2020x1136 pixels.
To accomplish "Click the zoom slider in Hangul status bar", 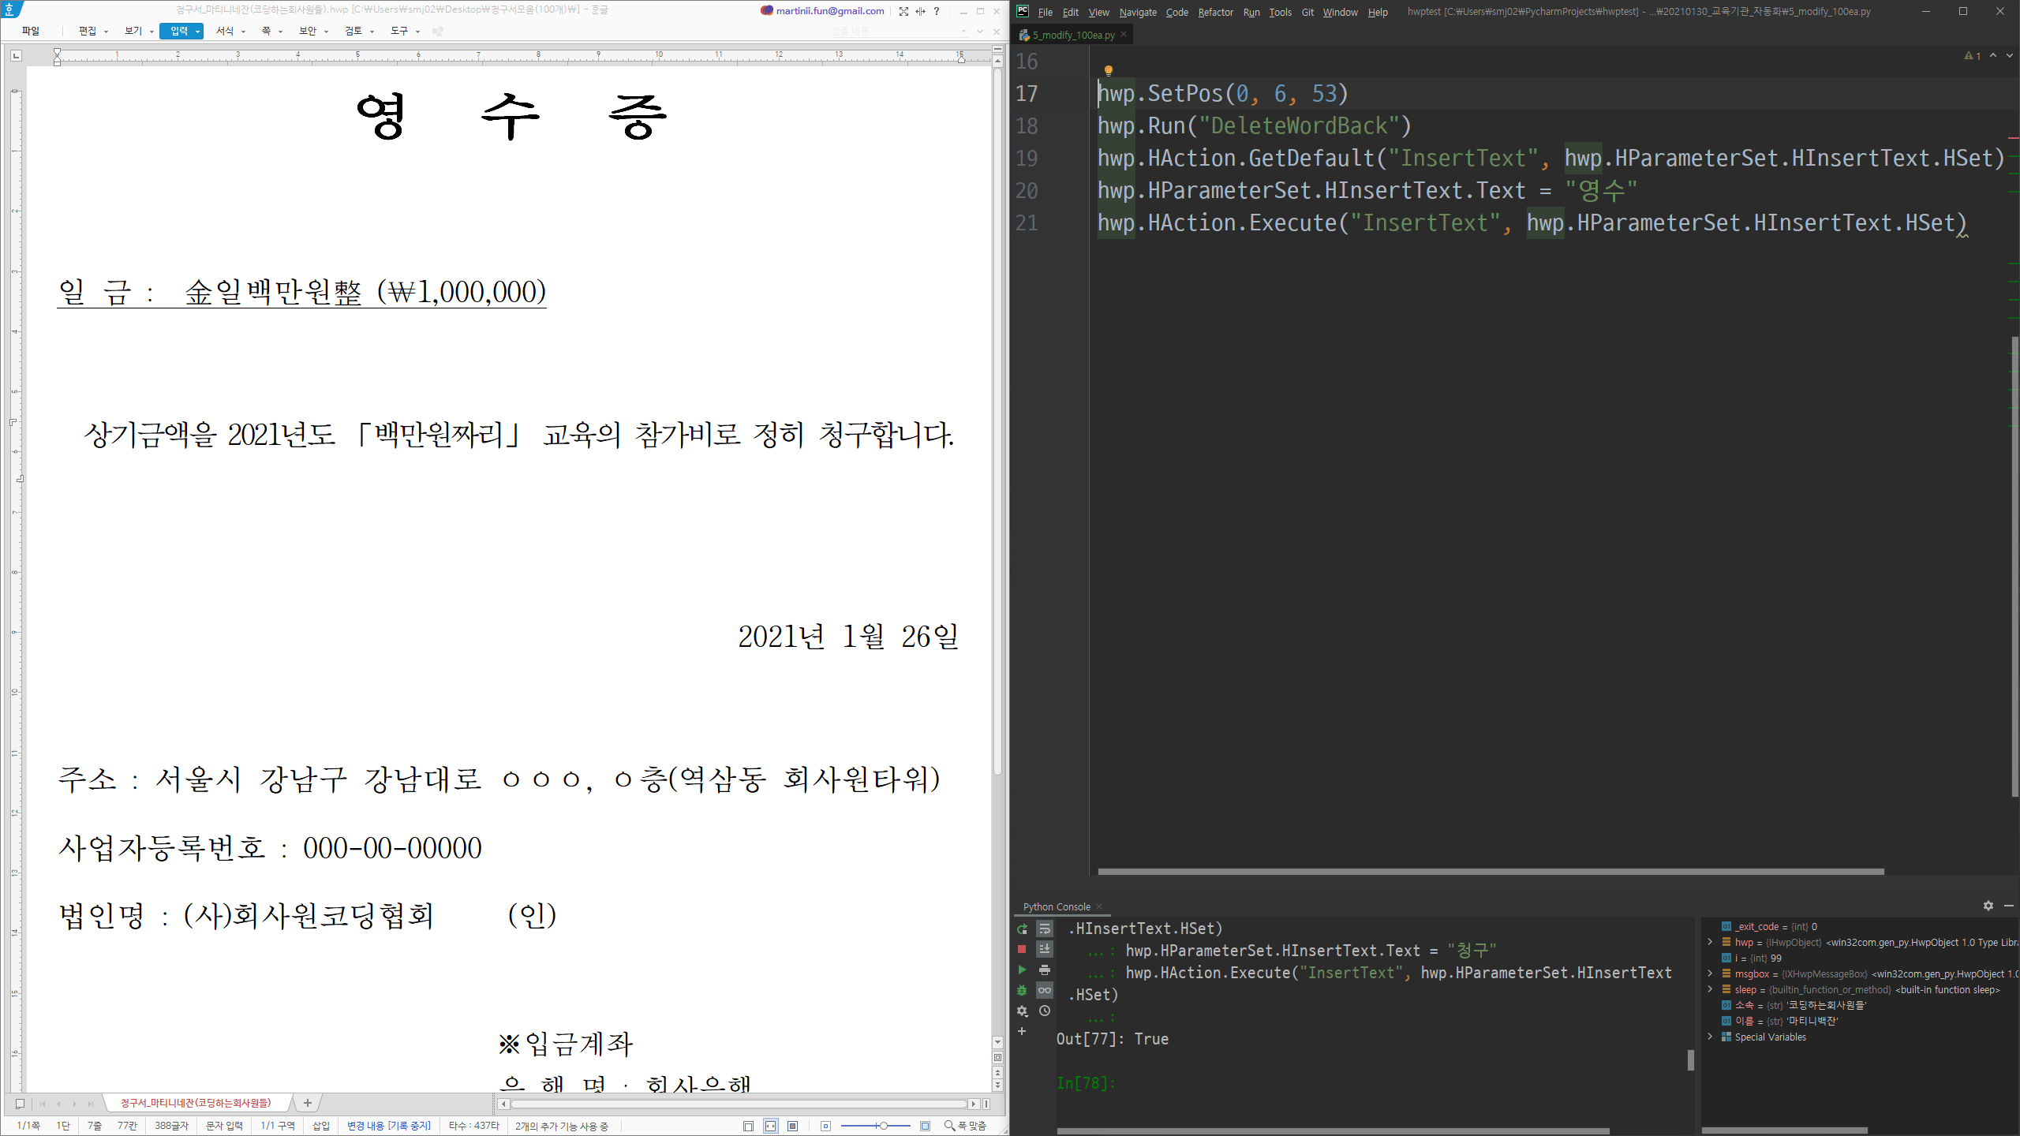I will [883, 1126].
